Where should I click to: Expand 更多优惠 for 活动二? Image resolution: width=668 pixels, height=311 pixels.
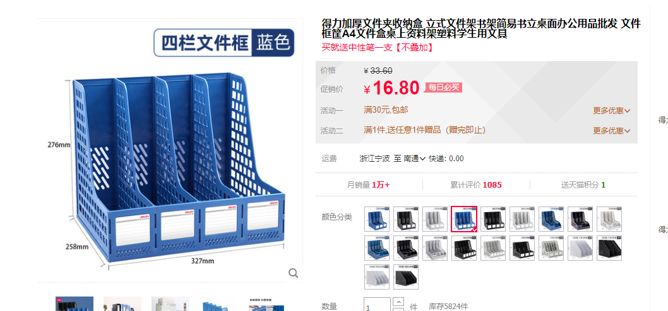(611, 130)
